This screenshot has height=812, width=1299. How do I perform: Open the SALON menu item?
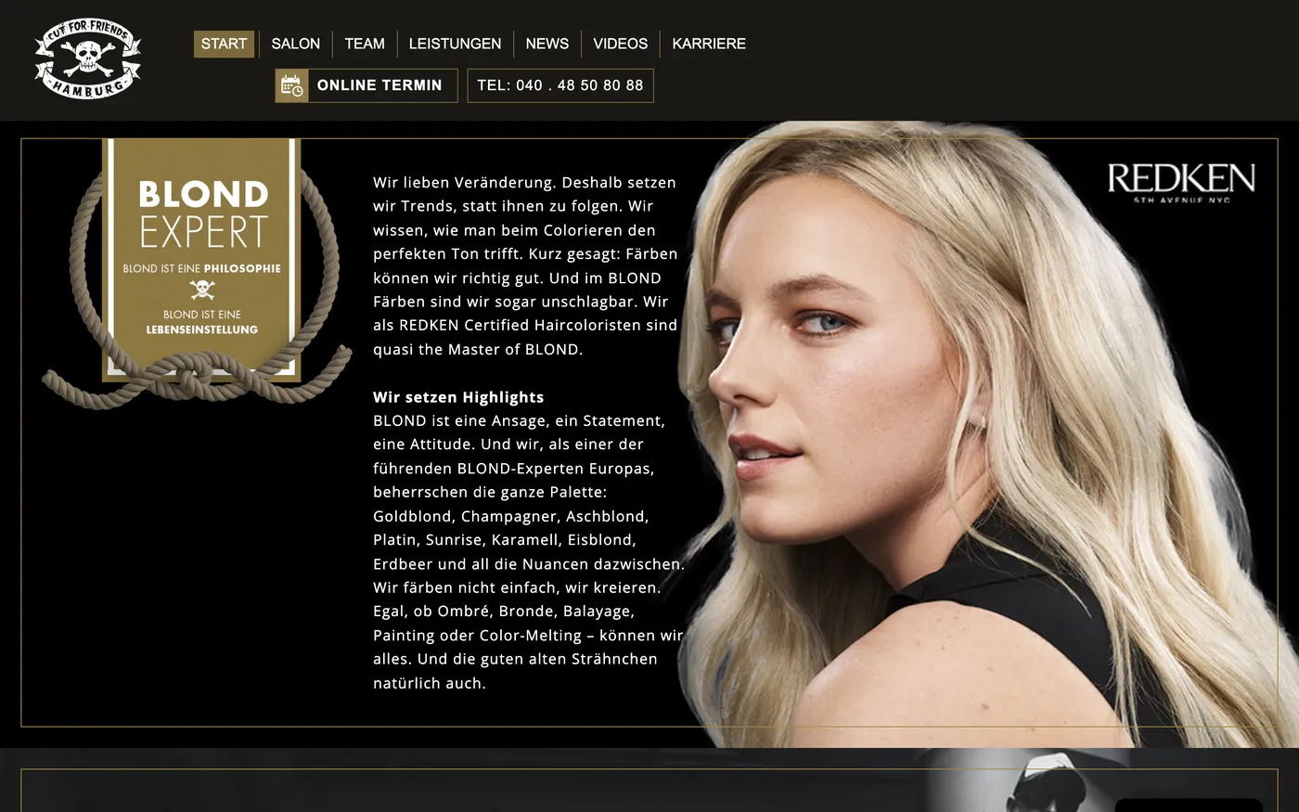tap(295, 44)
